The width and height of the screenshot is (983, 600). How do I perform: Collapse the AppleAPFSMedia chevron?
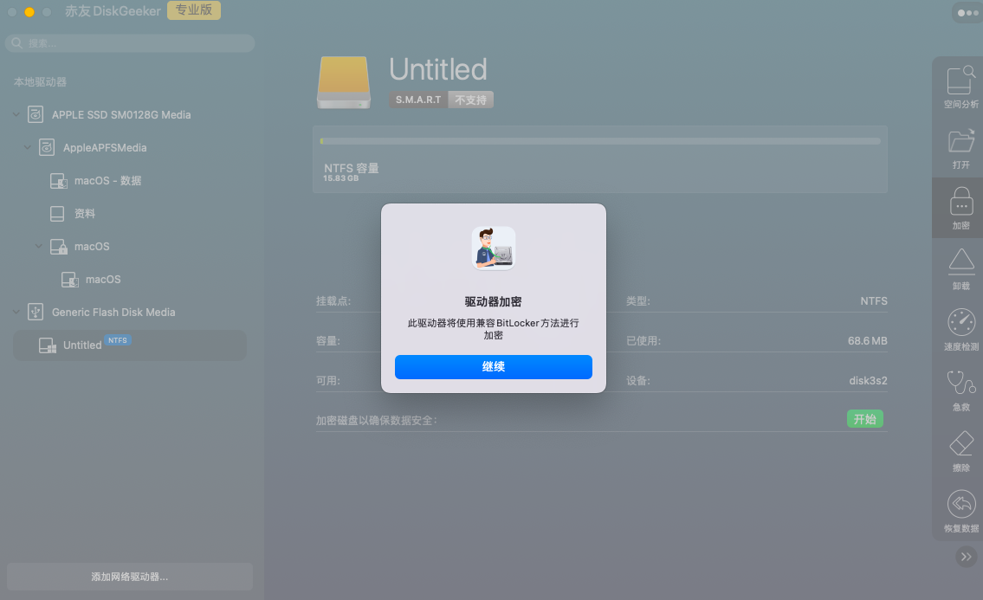(x=28, y=147)
